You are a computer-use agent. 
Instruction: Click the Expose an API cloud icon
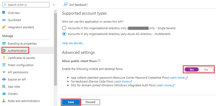pyautogui.click(x=4, y=79)
